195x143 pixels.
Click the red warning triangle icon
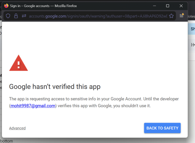[x=18, y=63]
